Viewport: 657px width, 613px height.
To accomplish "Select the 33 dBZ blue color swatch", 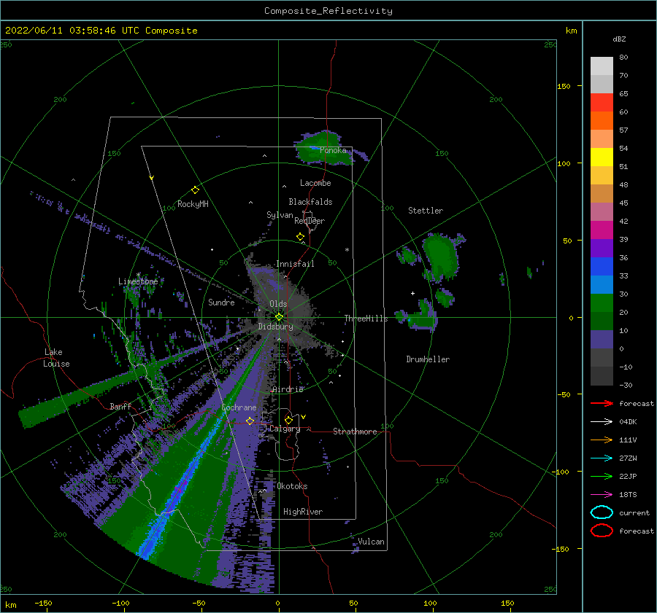I will [602, 266].
